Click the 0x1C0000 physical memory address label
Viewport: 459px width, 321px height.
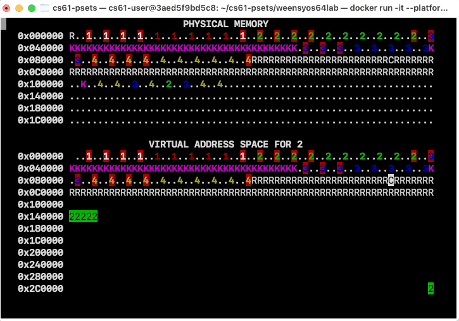tap(41, 120)
